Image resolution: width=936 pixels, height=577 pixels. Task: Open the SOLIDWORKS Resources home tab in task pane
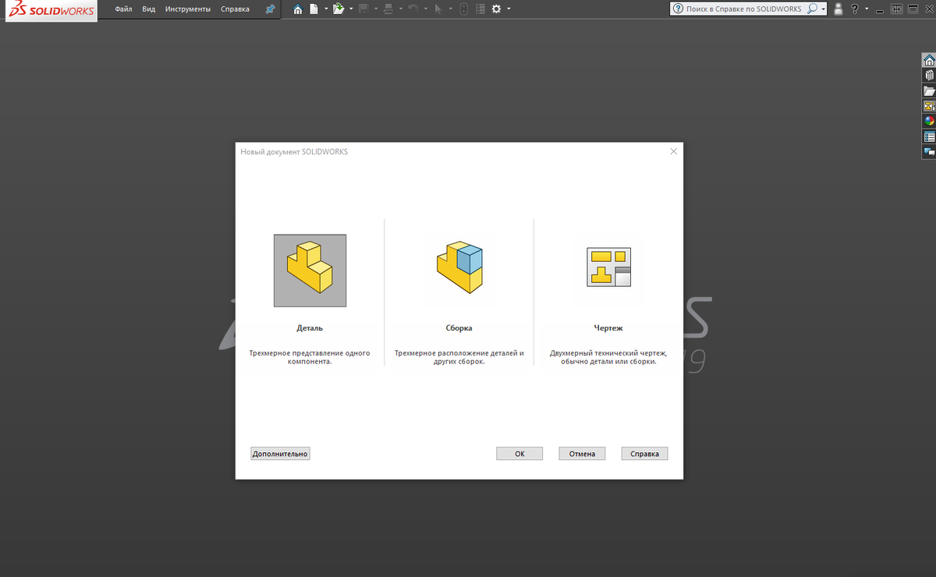click(929, 60)
